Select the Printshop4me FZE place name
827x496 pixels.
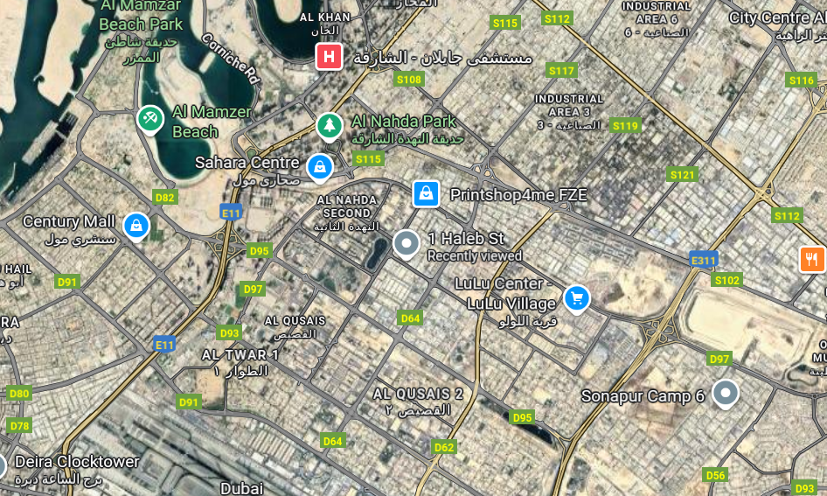click(518, 195)
